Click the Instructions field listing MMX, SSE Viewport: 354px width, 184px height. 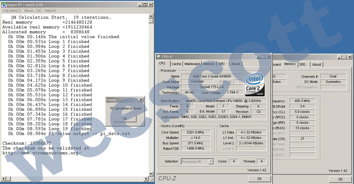(x=223, y=117)
